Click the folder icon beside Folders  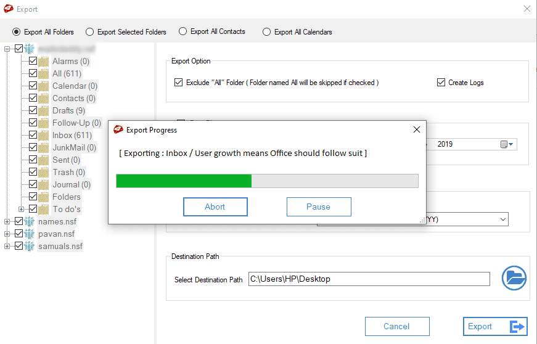click(44, 197)
